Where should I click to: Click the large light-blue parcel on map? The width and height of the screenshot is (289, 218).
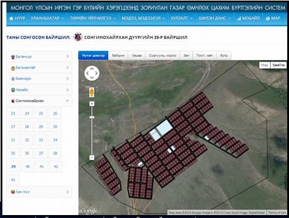[164, 128]
